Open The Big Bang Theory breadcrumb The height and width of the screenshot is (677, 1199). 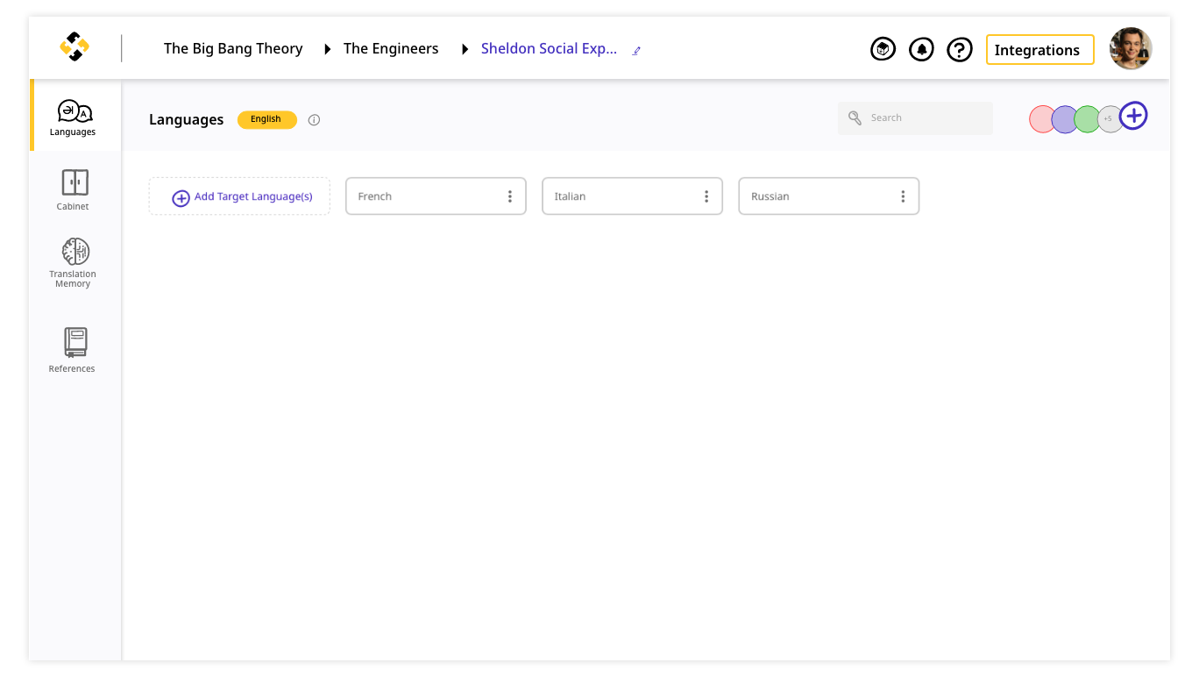(233, 49)
